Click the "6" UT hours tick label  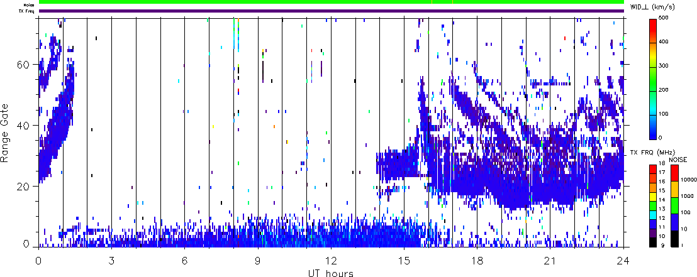click(x=184, y=260)
